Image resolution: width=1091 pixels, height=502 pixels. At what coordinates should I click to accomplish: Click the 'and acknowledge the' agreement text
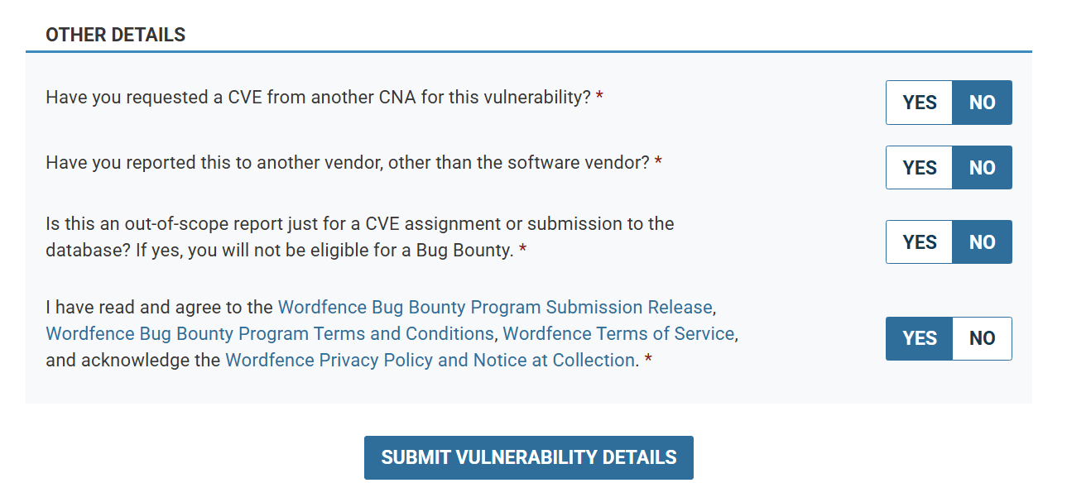[134, 361]
